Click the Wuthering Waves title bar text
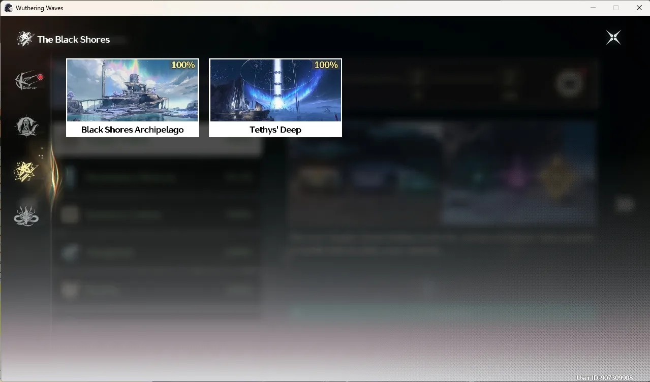Screen dimensions: 650x382 [40, 8]
